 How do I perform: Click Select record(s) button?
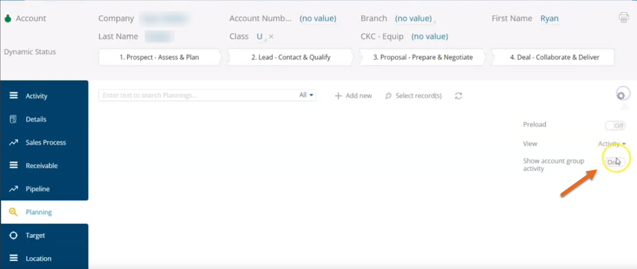tap(414, 96)
